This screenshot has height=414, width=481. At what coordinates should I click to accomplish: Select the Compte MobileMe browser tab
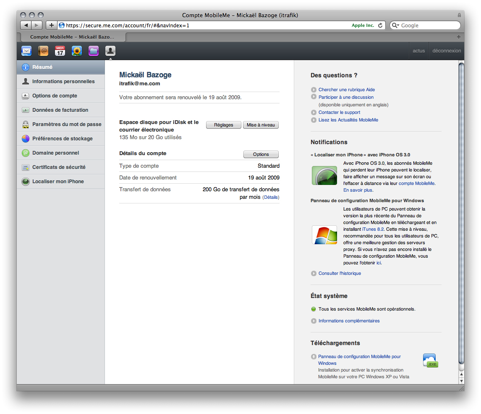73,37
